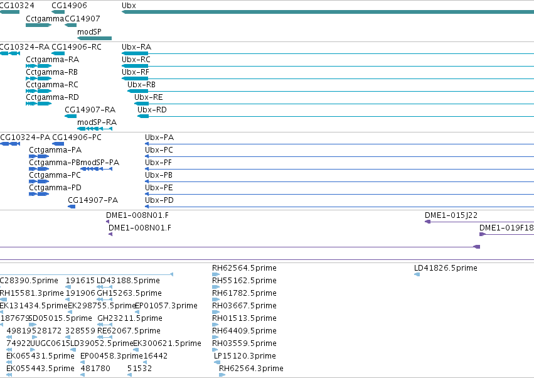Open the Ubx-PA coding feature
This screenshot has width=534, height=378.
pyautogui.click(x=339, y=144)
